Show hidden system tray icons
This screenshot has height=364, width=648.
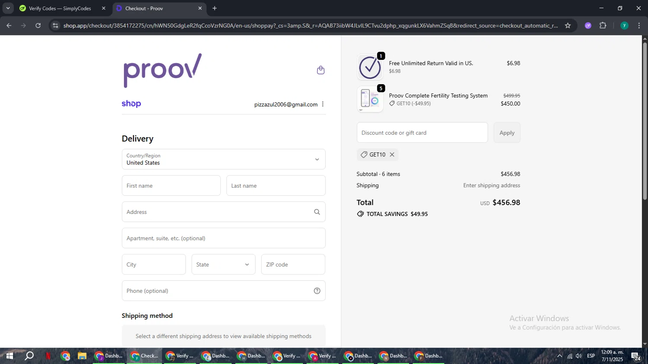[559, 356]
